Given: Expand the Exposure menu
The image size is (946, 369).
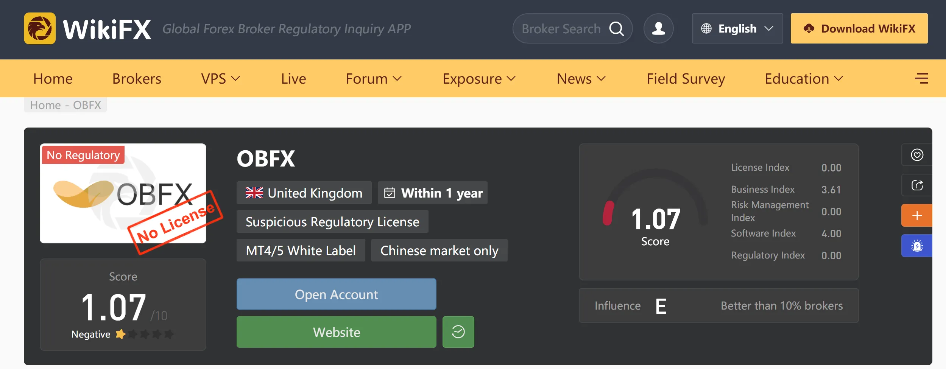Looking at the screenshot, I should tap(479, 79).
